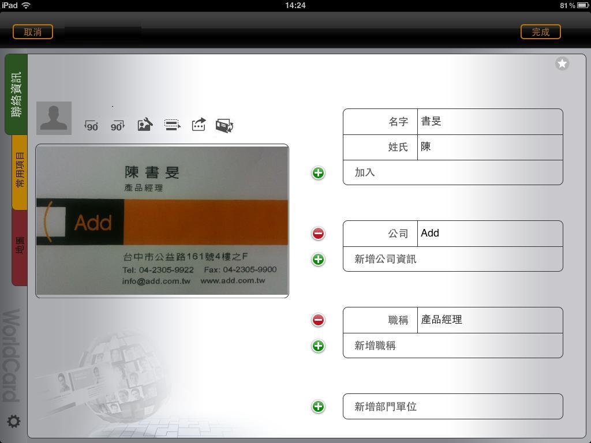Tap the contact photo placeholder
This screenshot has width=591, height=443.
[54, 118]
